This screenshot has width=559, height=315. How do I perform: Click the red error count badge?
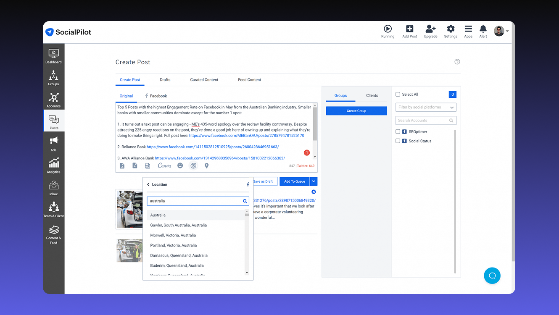click(x=307, y=153)
